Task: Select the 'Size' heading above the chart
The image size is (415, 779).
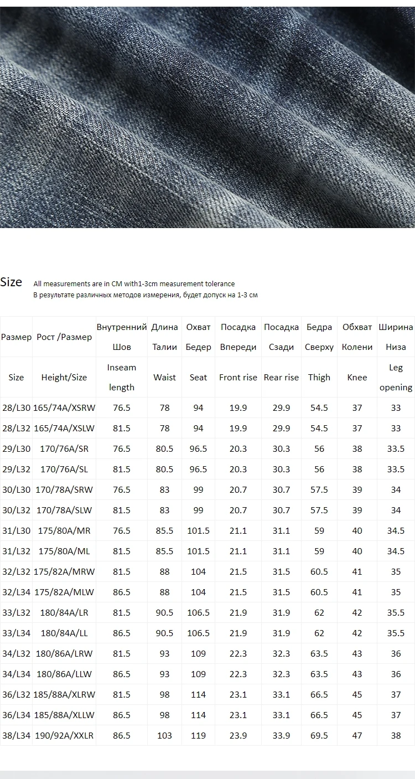Action: tap(11, 282)
